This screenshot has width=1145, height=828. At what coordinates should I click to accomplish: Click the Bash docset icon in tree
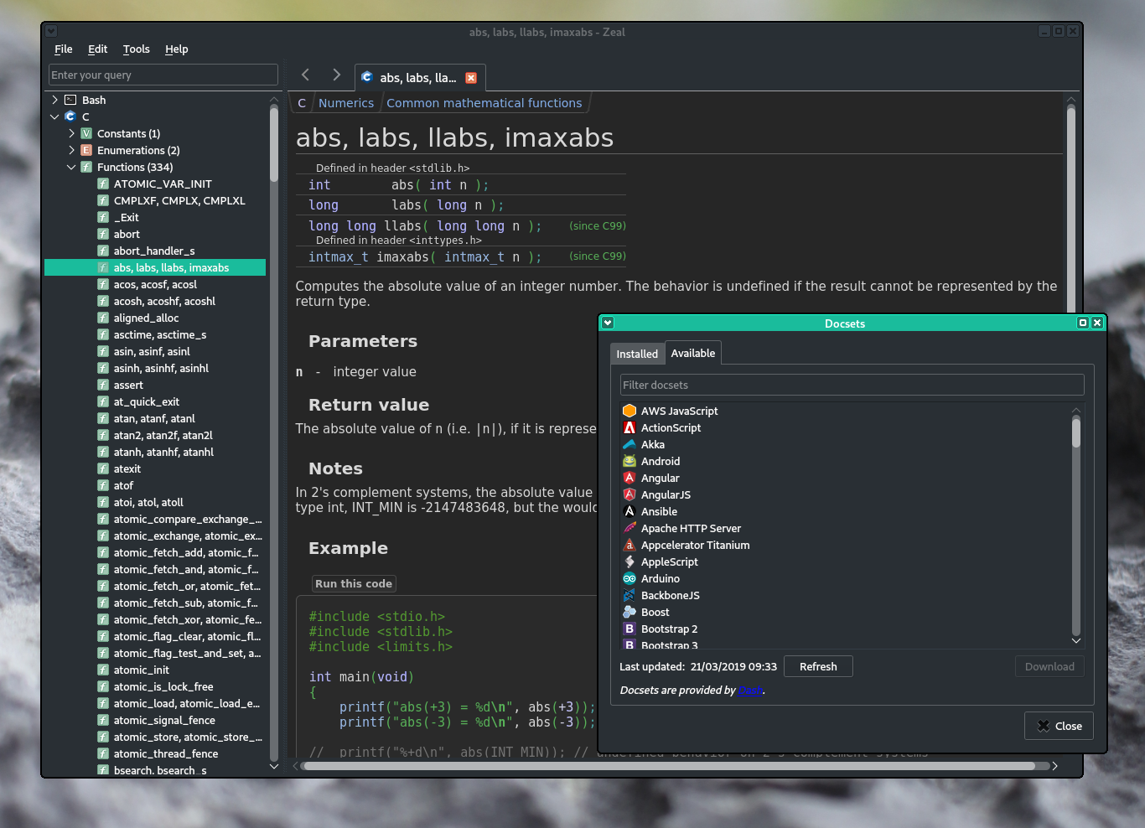(70, 100)
